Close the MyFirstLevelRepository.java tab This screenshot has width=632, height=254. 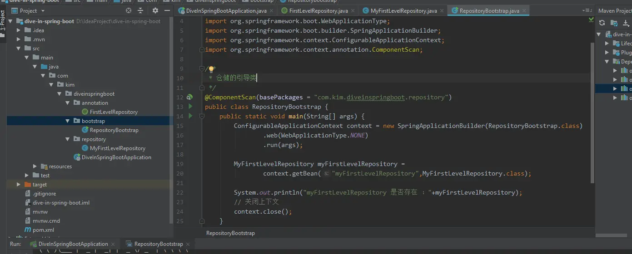442,11
